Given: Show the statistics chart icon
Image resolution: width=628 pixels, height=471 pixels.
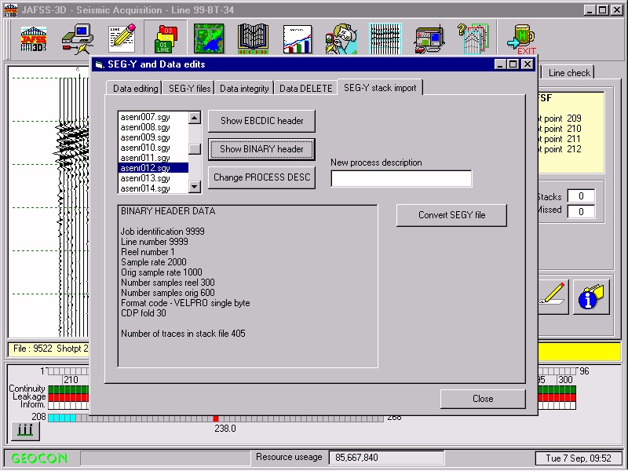Looking at the screenshot, I should (x=298, y=38).
